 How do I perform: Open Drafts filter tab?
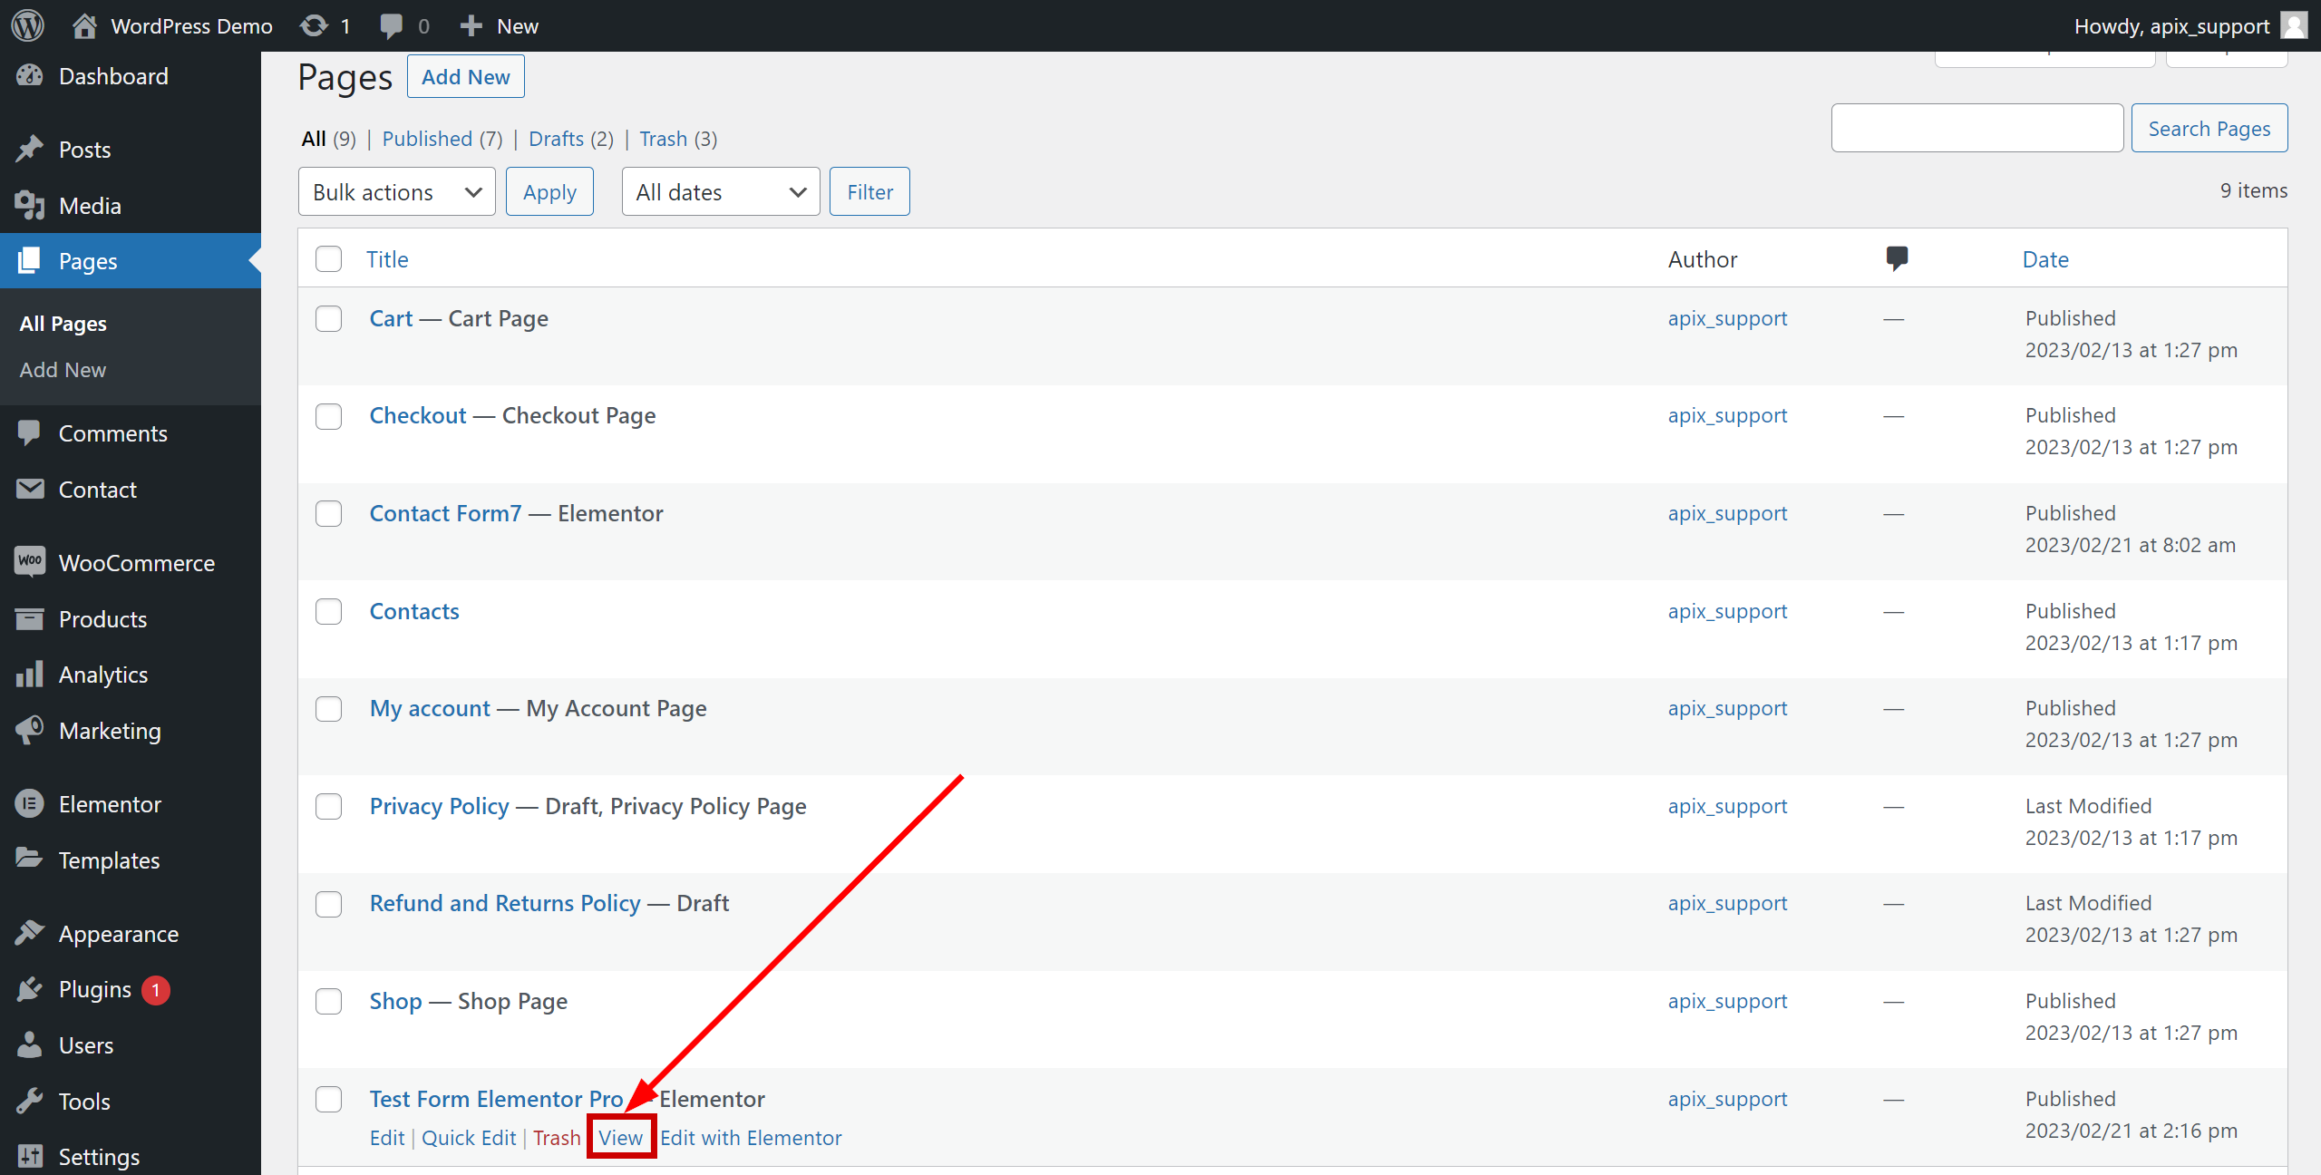[571, 136]
